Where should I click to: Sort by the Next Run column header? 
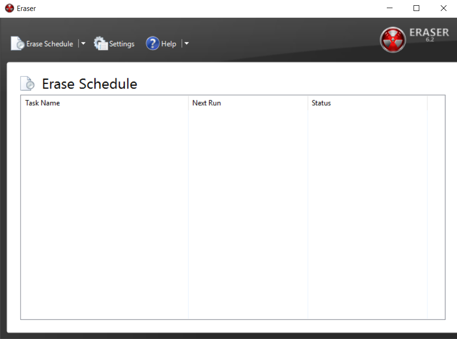click(206, 103)
